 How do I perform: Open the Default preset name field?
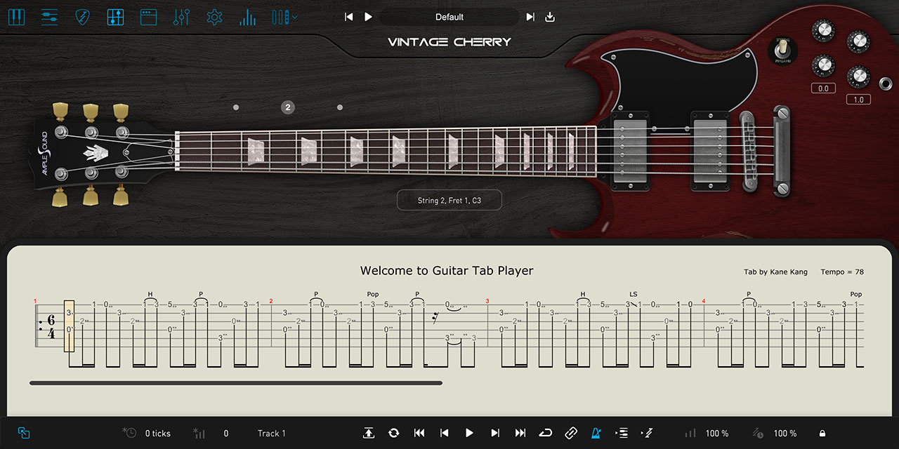(449, 17)
